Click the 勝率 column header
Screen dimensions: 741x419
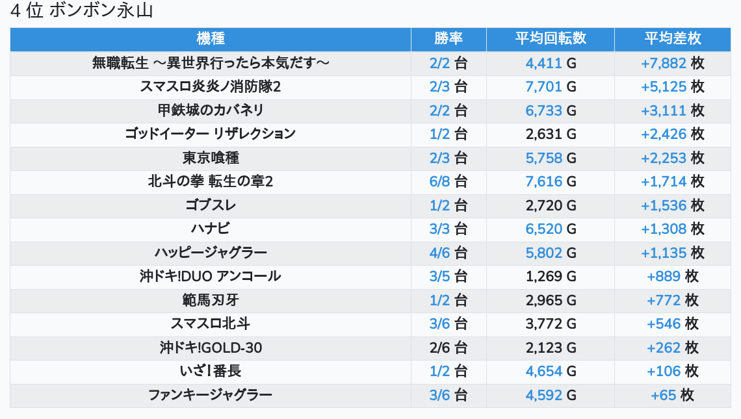point(448,39)
